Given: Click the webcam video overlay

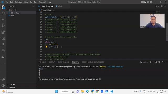Looking at the screenshot, I should (x=152, y=21).
